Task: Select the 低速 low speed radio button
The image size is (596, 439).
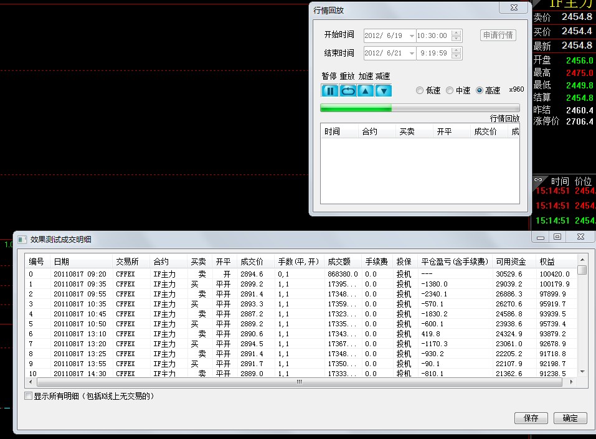Action: pyautogui.click(x=420, y=90)
